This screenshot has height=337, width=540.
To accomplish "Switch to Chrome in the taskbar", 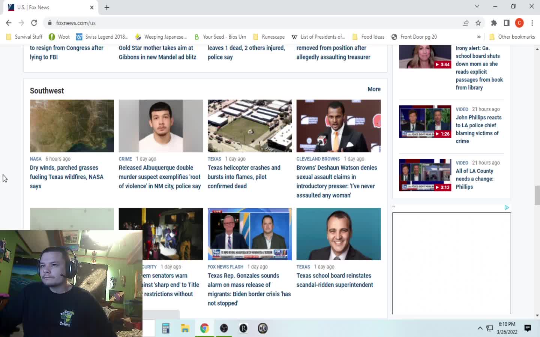I will point(204,328).
